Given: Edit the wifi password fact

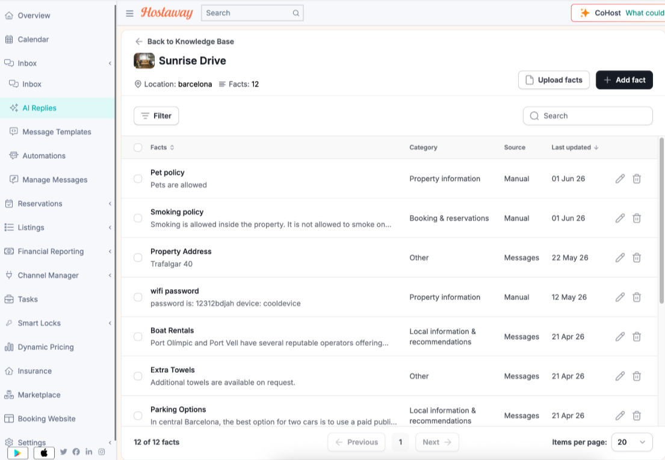Looking at the screenshot, I should tap(620, 297).
